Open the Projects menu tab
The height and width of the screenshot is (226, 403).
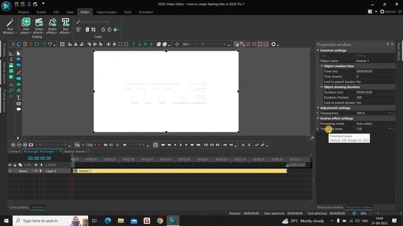pos(23,12)
